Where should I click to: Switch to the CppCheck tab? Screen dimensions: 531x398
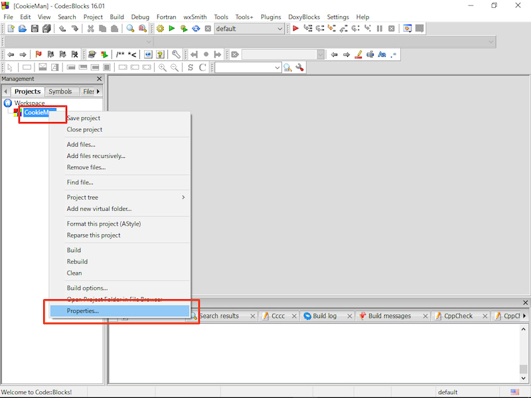(x=458, y=316)
